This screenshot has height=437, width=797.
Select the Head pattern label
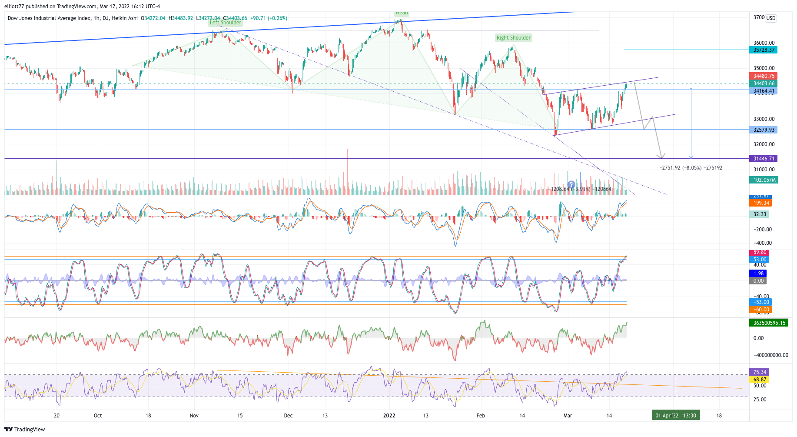402,13
